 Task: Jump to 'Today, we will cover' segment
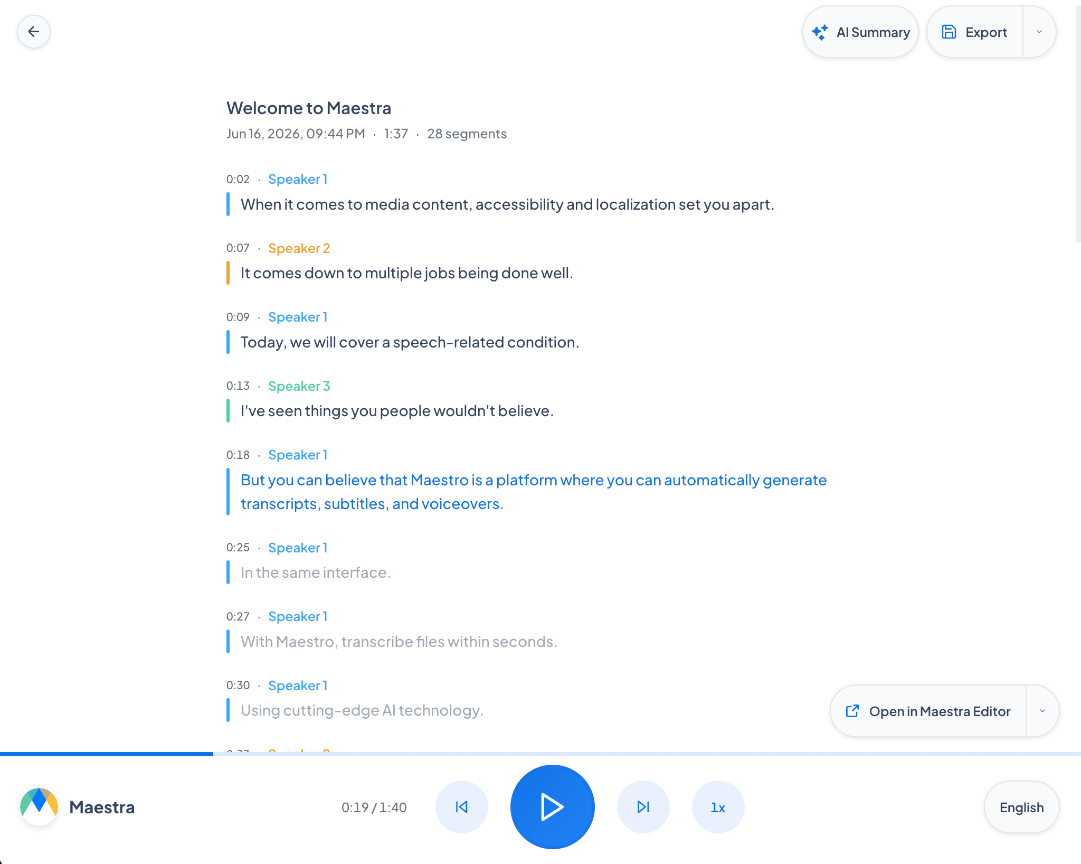pyautogui.click(x=410, y=342)
